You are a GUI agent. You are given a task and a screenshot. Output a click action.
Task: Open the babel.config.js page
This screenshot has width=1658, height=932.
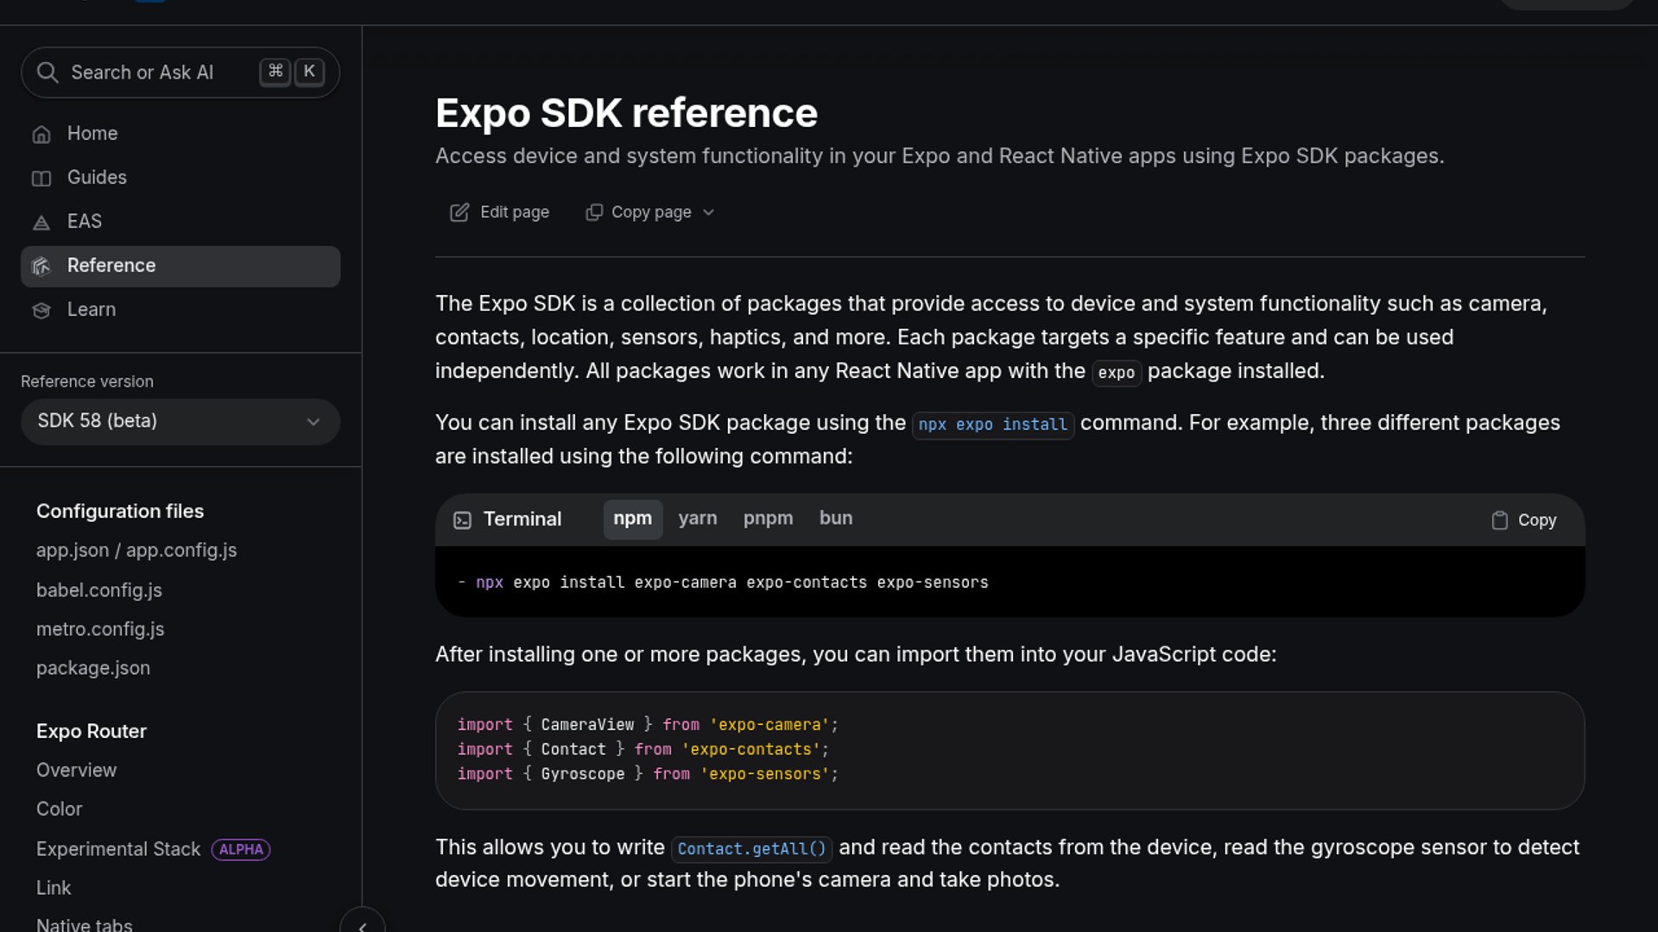pos(99,590)
